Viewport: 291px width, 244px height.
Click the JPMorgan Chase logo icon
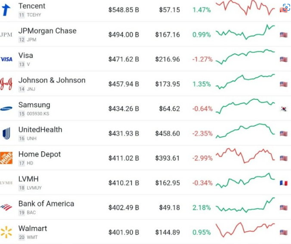click(x=6, y=34)
